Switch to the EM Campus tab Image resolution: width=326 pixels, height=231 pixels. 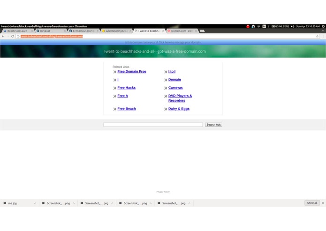[x=83, y=31]
